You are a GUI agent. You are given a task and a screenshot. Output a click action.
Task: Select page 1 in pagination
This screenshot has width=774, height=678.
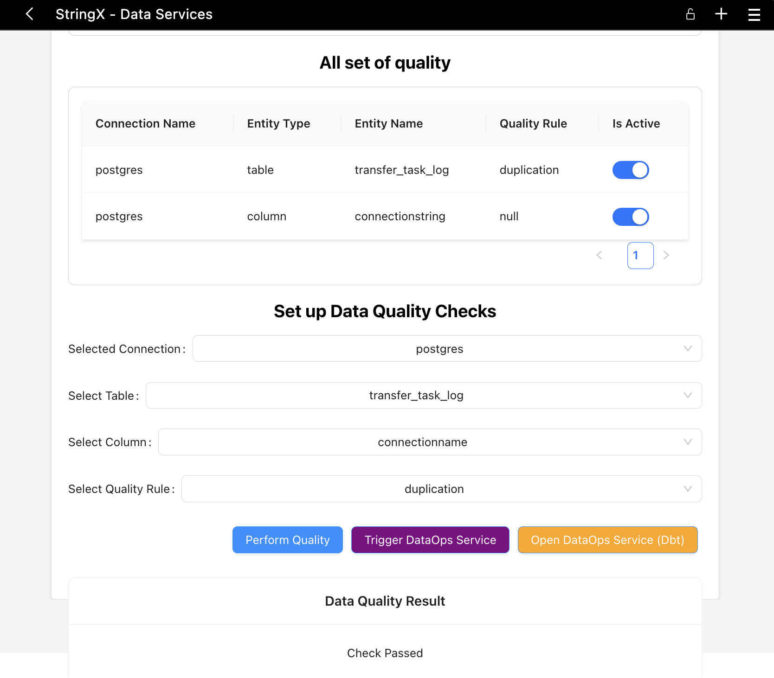pyautogui.click(x=640, y=256)
